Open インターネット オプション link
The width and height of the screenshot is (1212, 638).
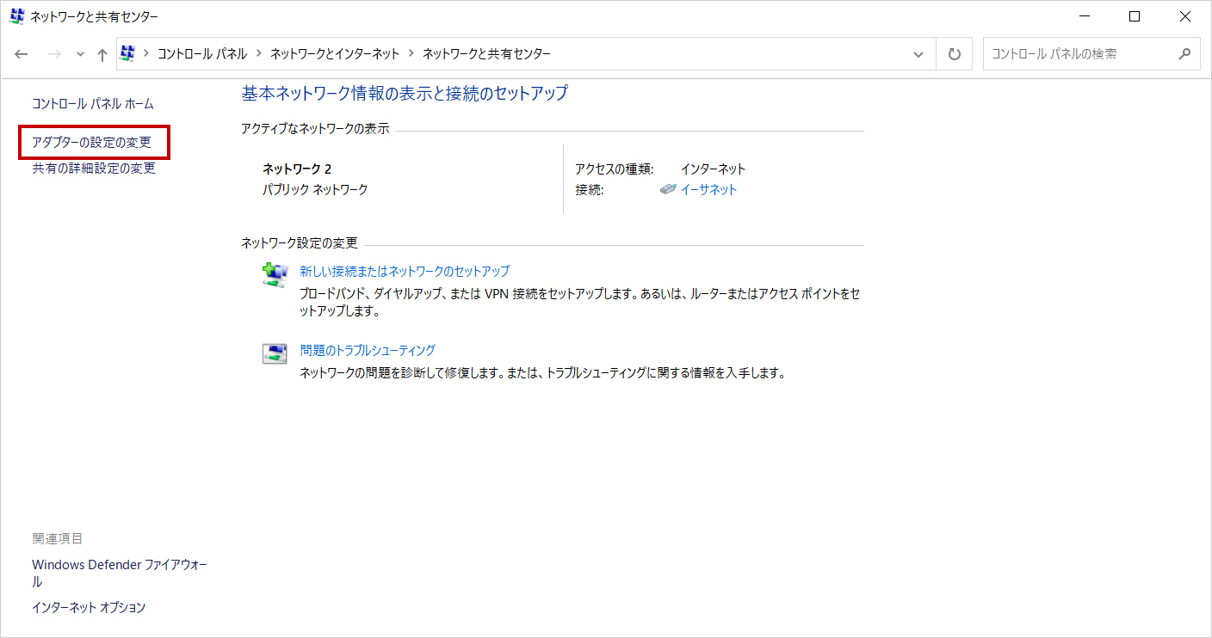[89, 607]
